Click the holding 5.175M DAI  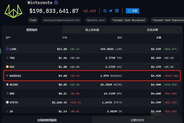point(113,67)
